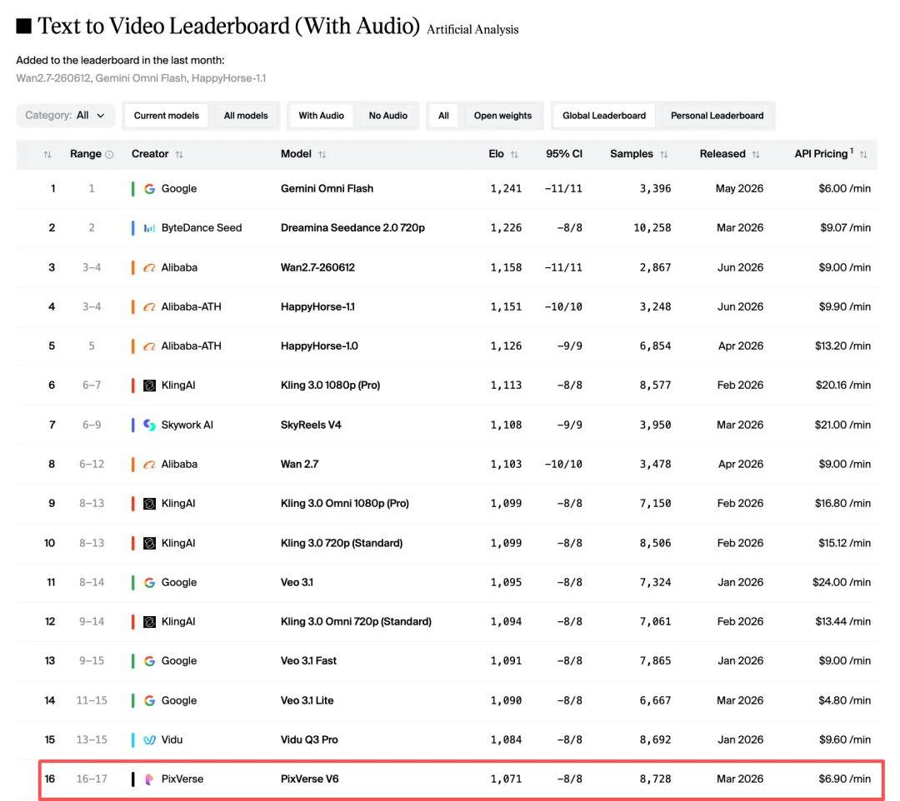
Task: Click the Model column header
Action: [x=296, y=154]
